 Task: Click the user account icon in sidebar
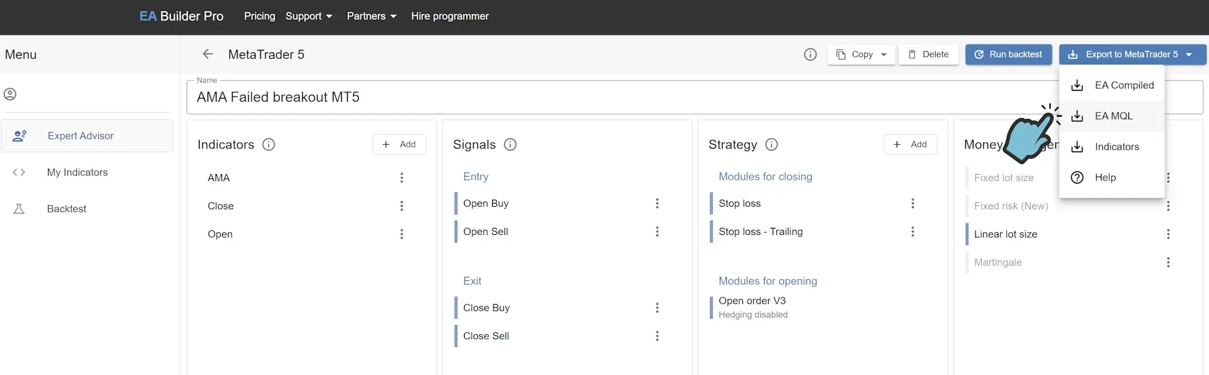(10, 94)
